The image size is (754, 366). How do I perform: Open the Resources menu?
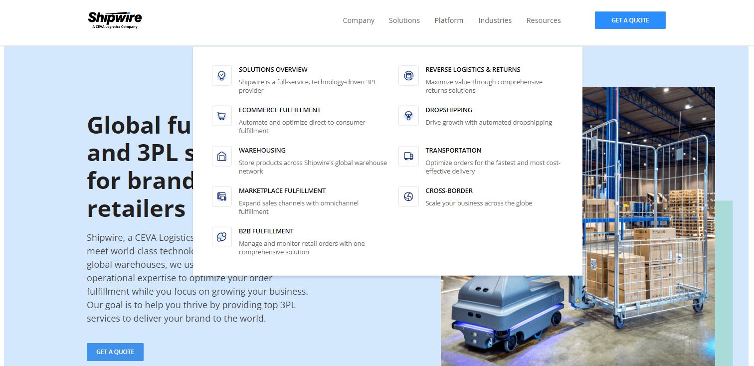544,20
